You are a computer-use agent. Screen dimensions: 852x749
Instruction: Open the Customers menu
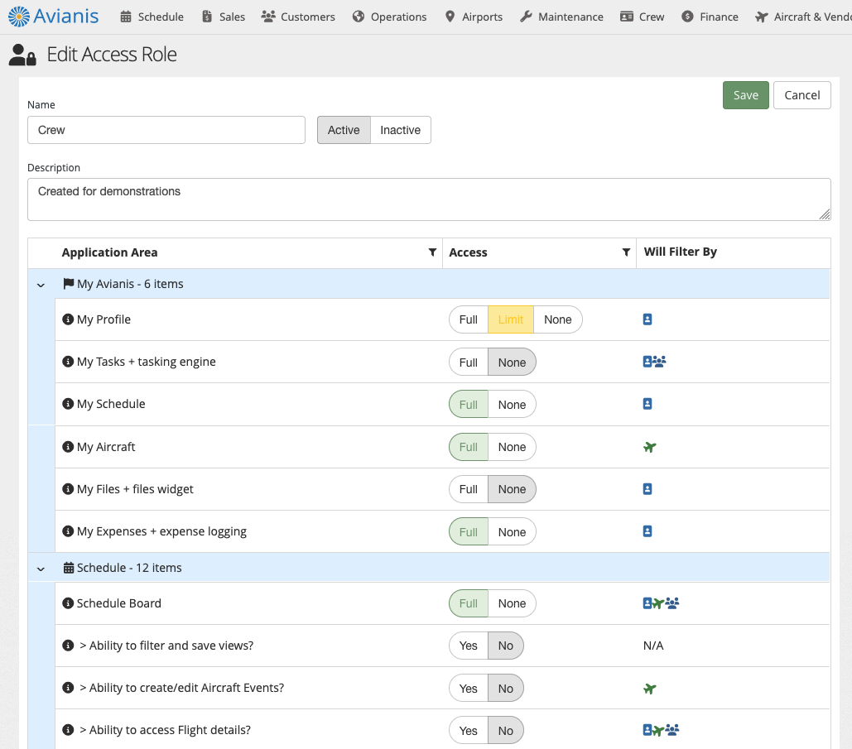click(x=298, y=17)
